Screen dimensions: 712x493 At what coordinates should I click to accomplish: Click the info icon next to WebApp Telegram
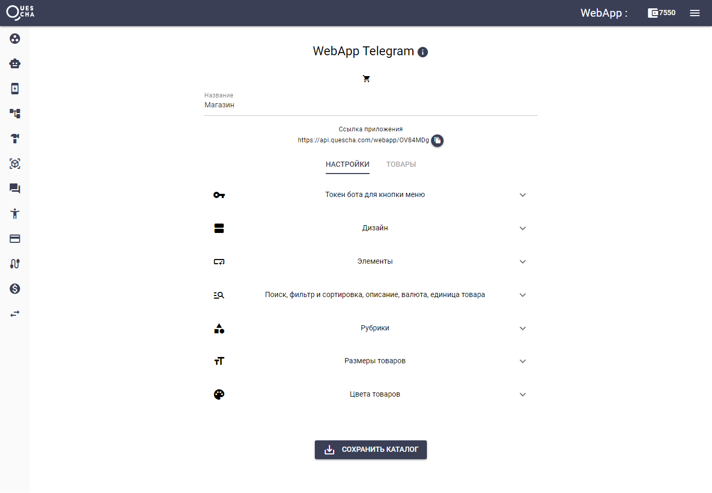click(x=423, y=52)
